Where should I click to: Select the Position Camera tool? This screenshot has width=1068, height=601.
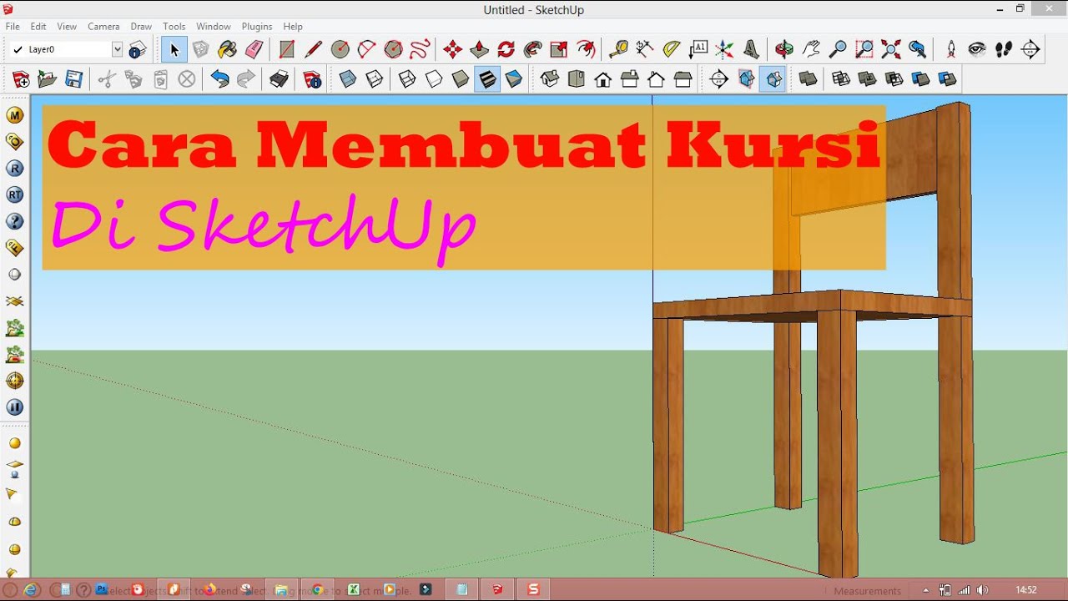point(950,49)
